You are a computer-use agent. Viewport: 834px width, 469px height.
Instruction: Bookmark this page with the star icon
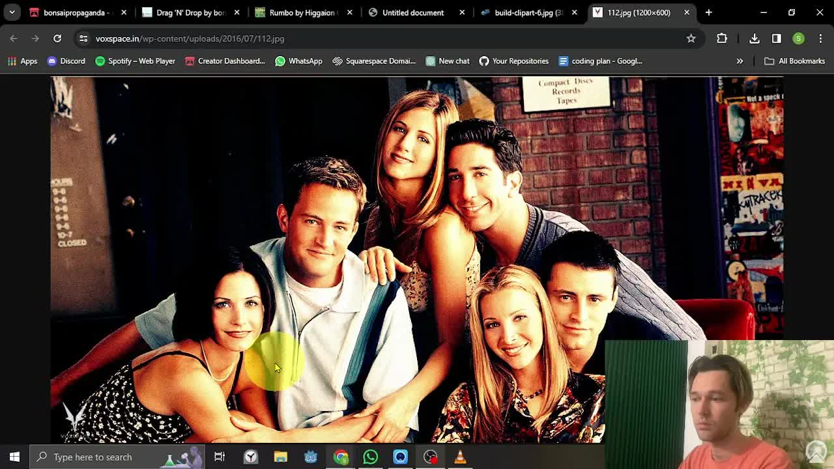[x=691, y=38]
